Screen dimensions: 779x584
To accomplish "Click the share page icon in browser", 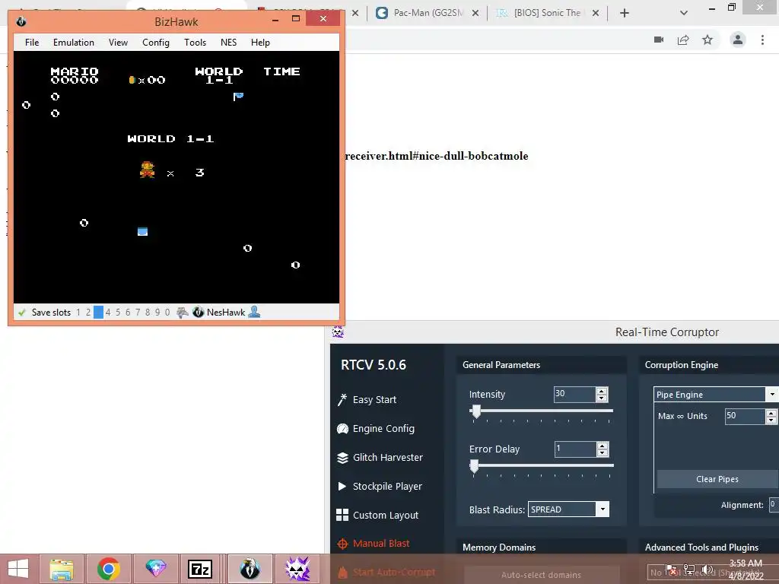I will tap(683, 40).
